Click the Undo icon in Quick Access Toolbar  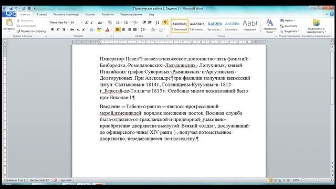16,8
